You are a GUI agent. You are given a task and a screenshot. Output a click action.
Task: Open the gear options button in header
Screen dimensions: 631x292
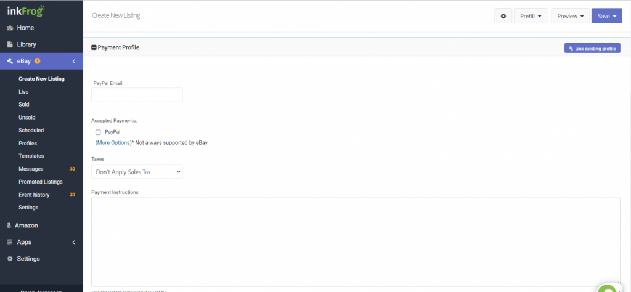[503, 16]
